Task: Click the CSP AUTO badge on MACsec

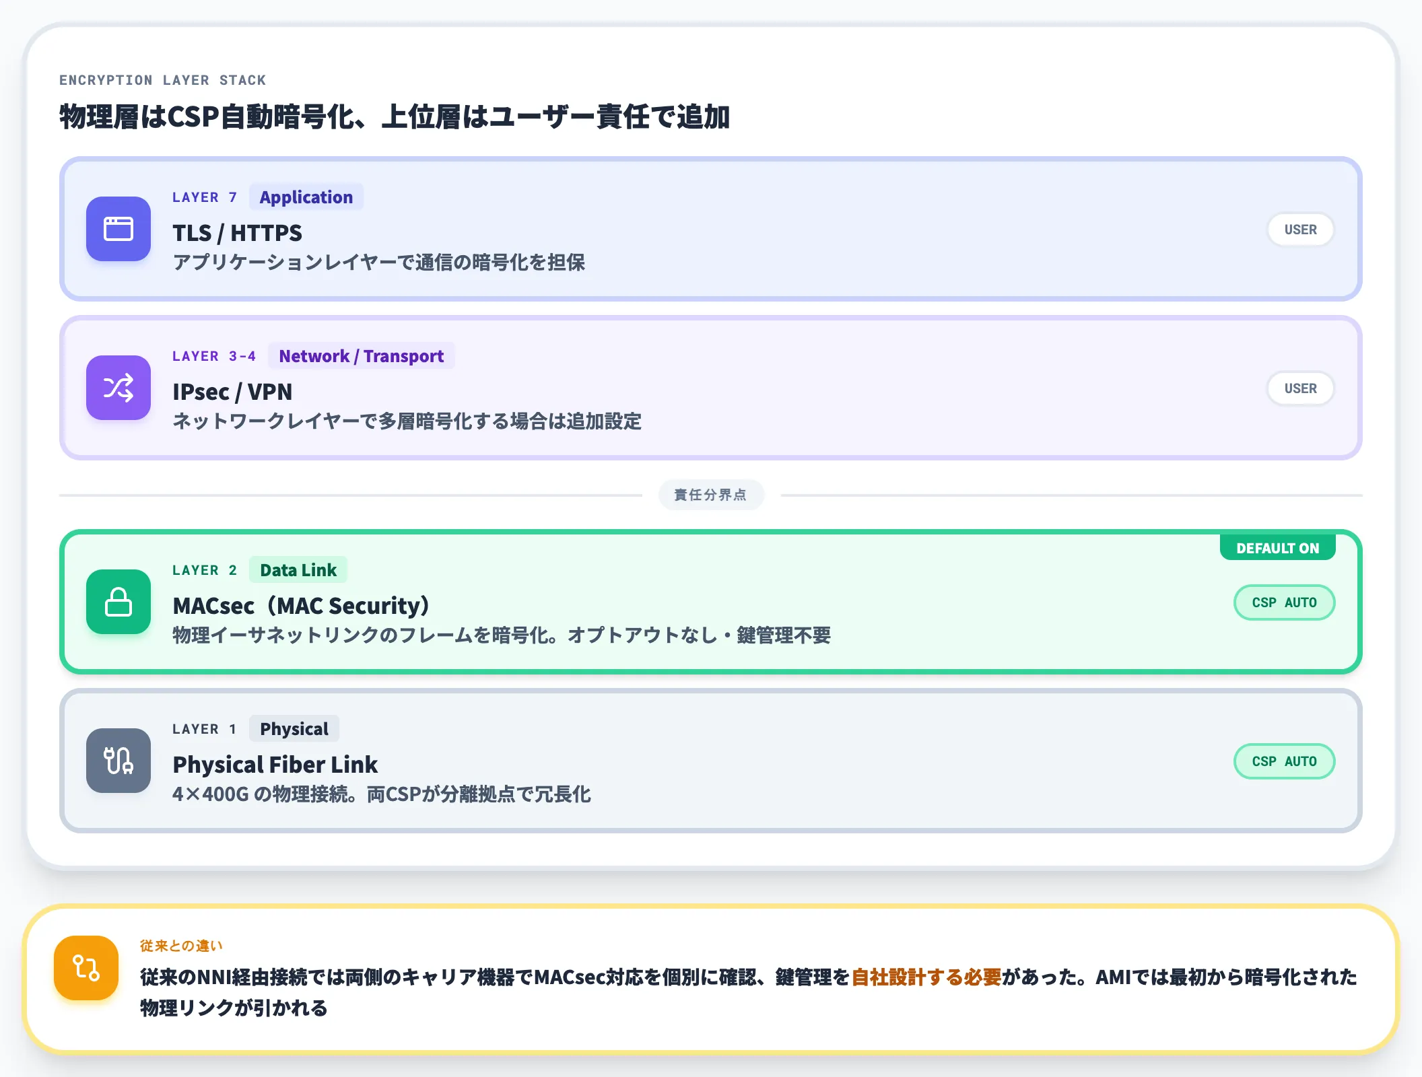Action: click(1284, 602)
